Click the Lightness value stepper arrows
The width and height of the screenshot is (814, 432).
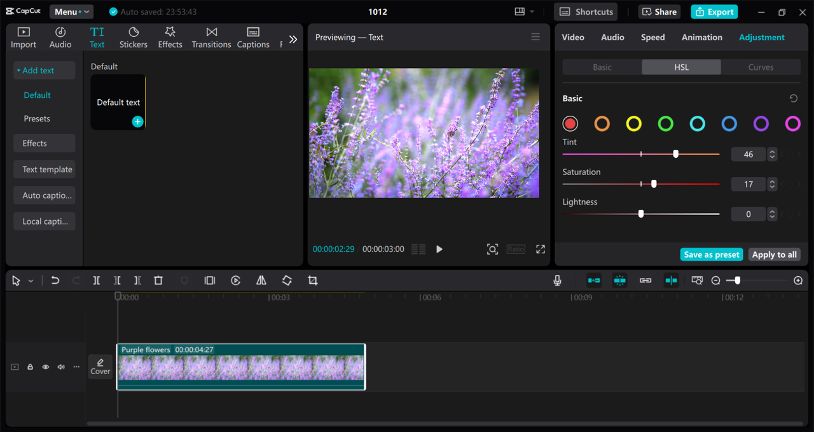pyautogui.click(x=772, y=214)
